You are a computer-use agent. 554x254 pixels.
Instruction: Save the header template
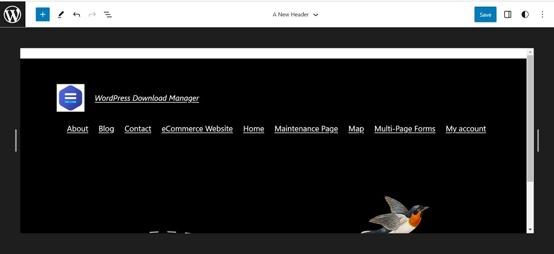pyautogui.click(x=485, y=14)
